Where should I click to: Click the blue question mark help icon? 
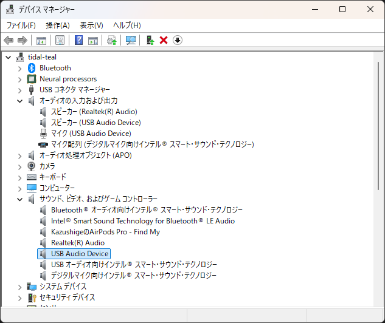[x=79, y=40]
